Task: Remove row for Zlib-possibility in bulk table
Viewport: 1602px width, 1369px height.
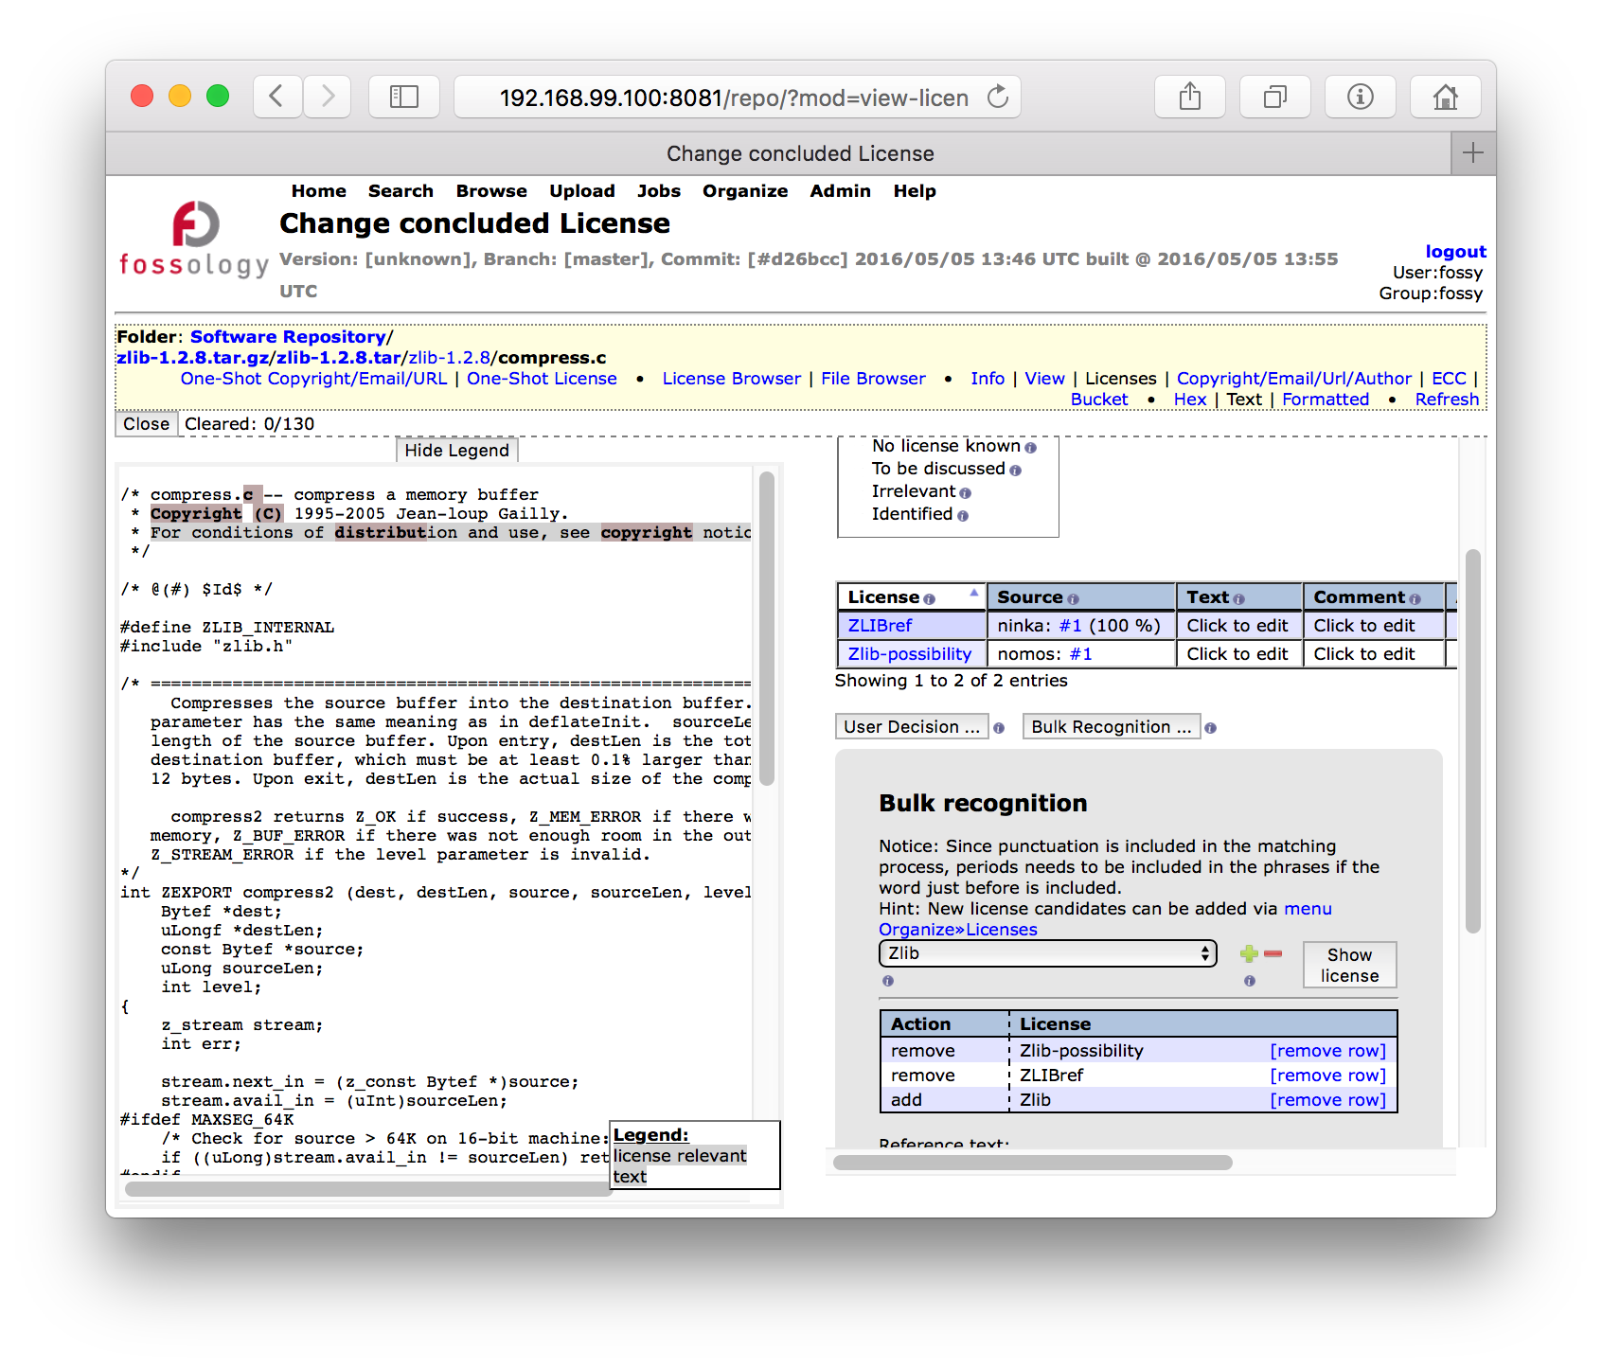Action: point(1327,1051)
